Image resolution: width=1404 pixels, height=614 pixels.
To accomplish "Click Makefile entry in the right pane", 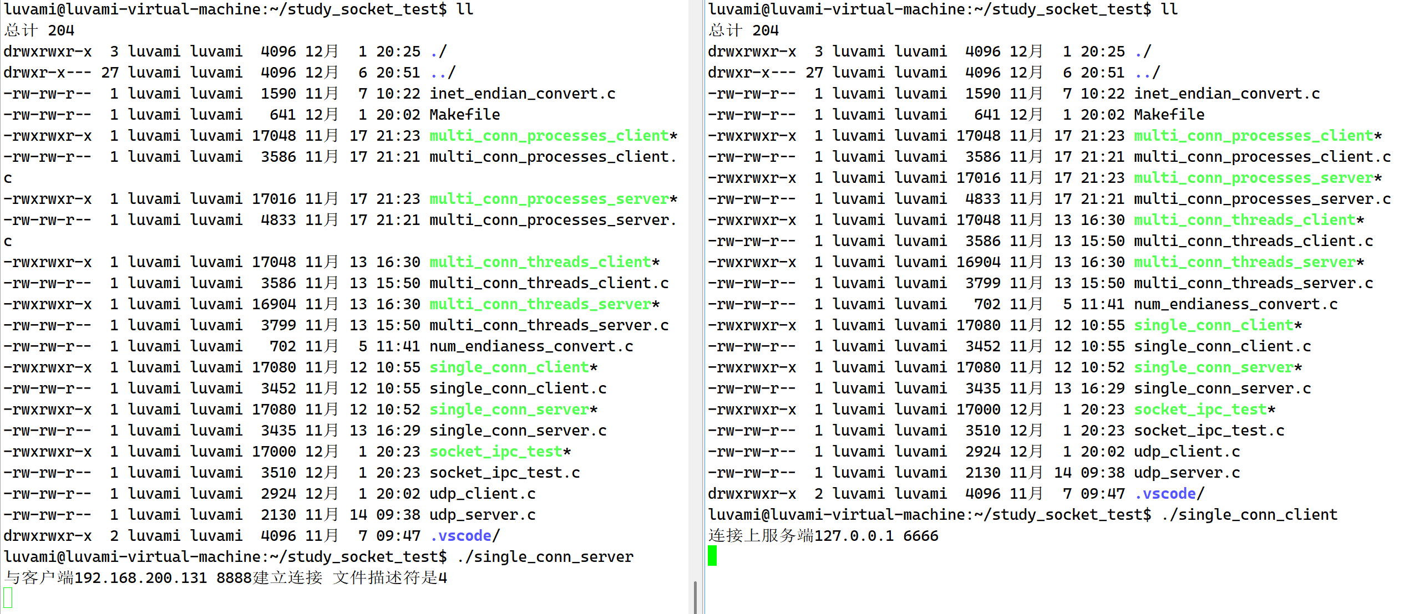I will point(1169,115).
